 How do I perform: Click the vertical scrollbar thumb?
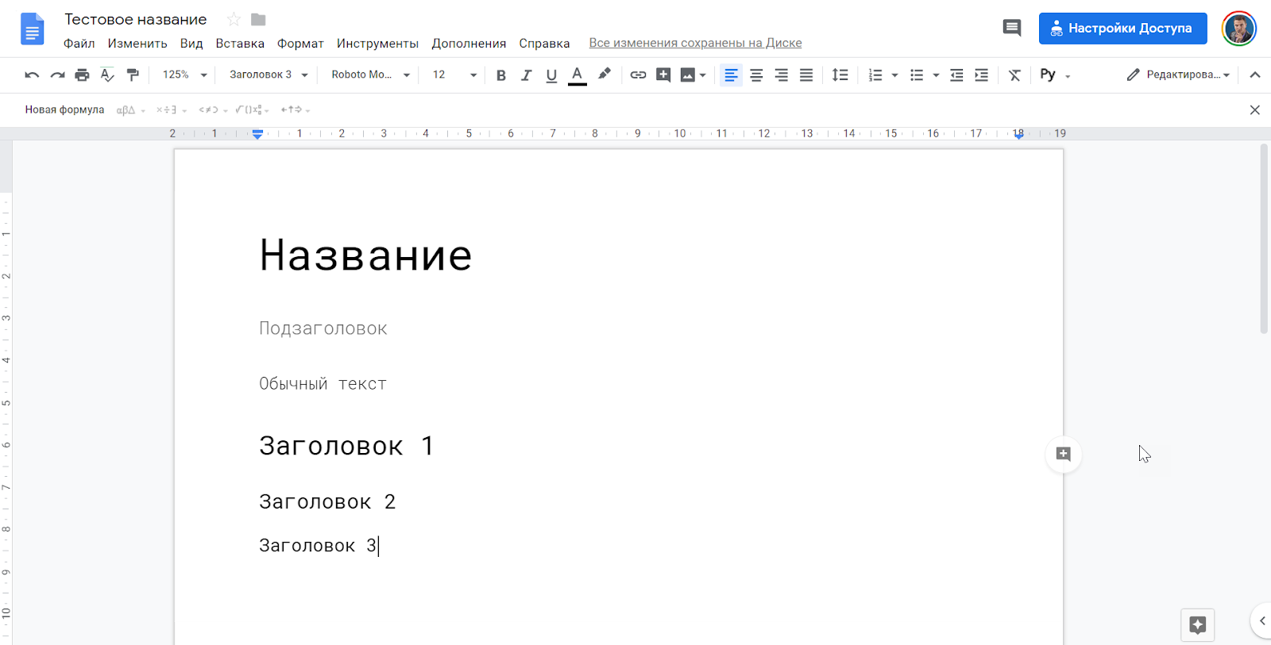(x=1264, y=238)
